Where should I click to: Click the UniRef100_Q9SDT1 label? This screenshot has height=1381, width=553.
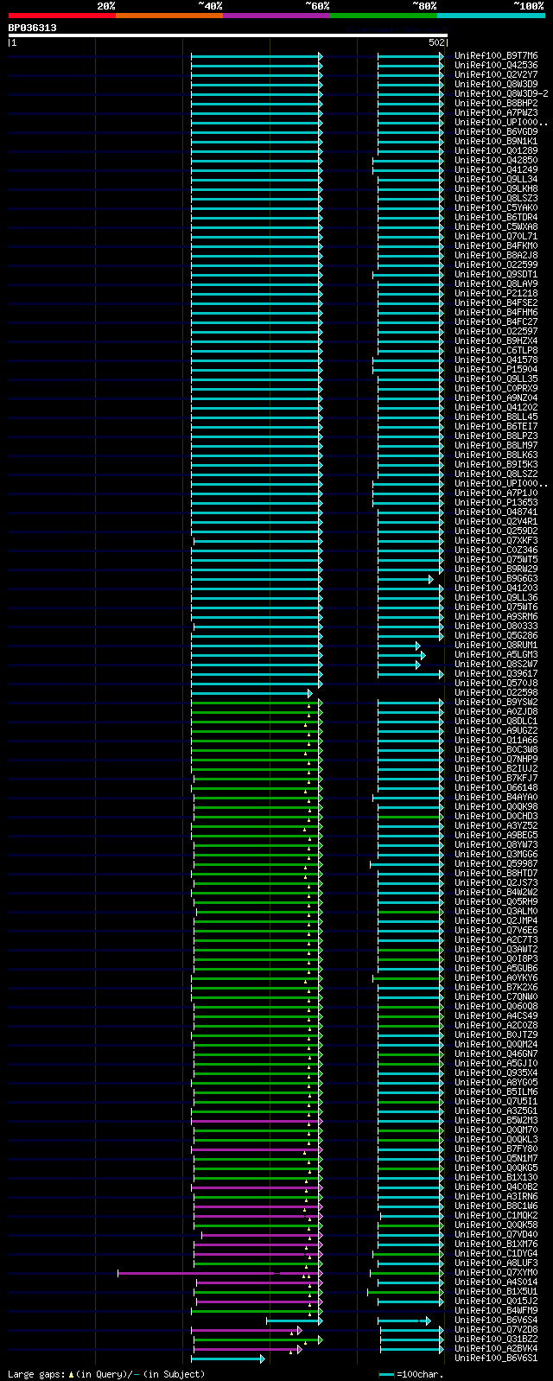tap(496, 274)
